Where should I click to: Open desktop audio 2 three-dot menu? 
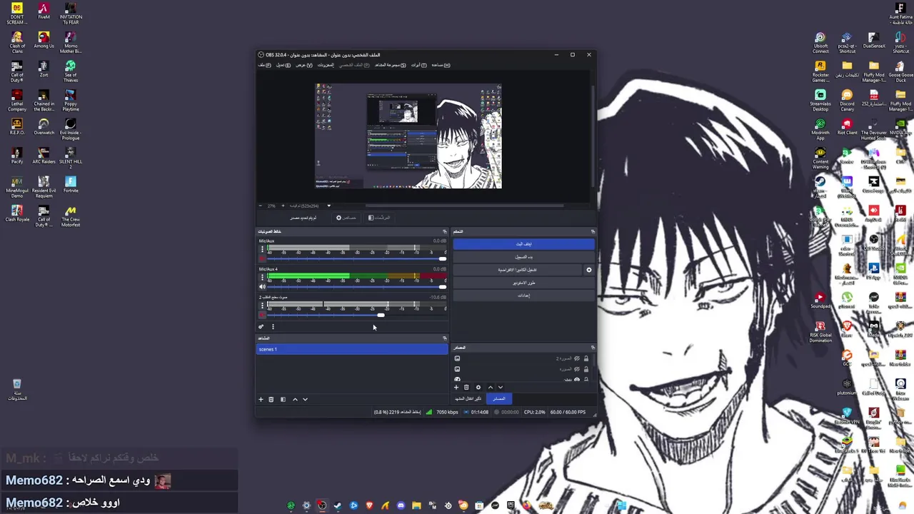[262, 306]
